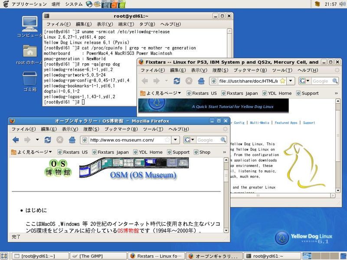Screen dimensions: 347x260
Task: Click the Multi-Media link on the Fixstars page
Action: click(259, 123)
